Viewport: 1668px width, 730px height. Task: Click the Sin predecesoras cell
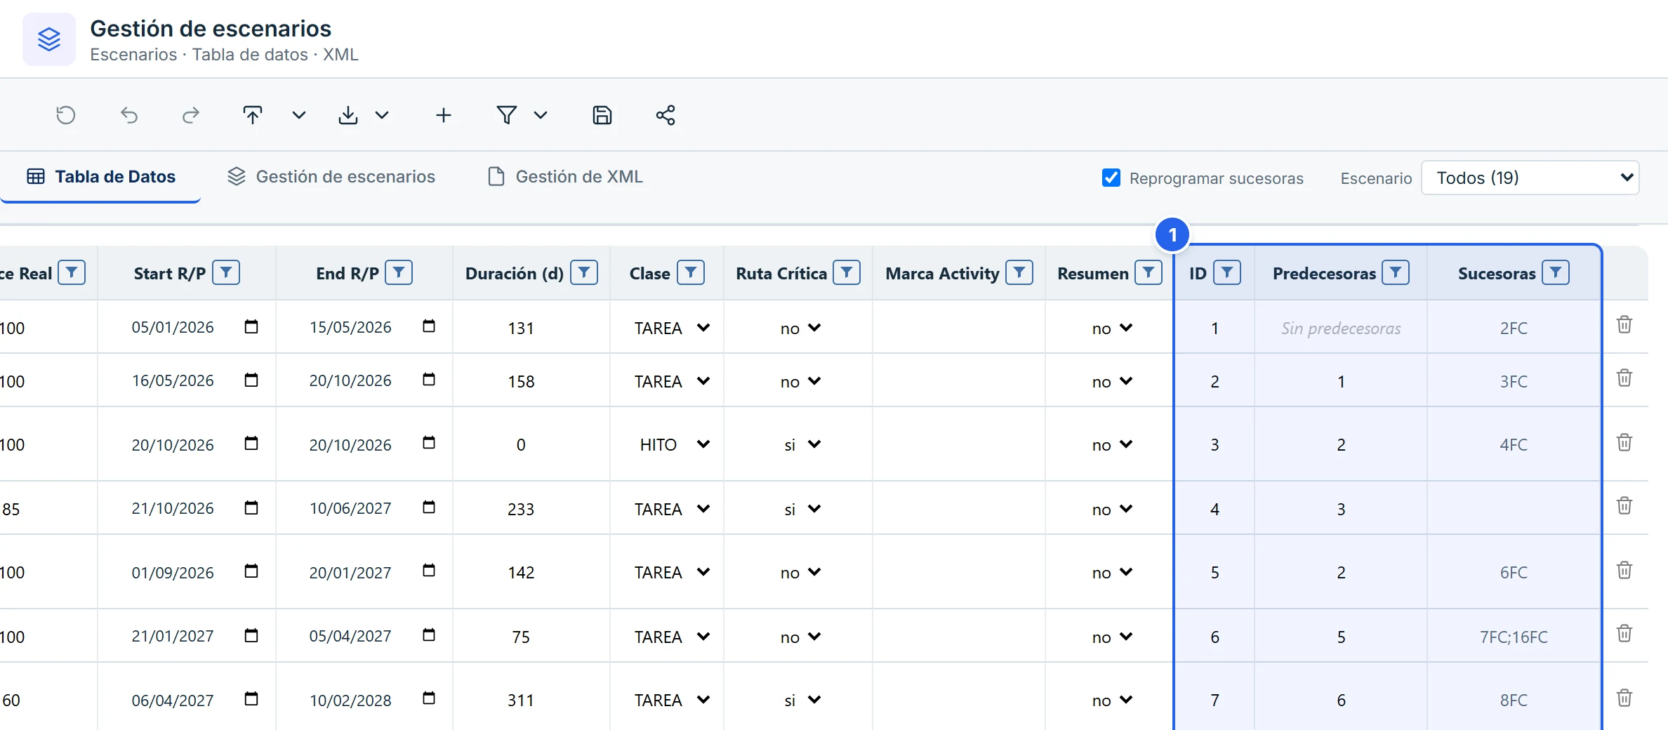(1341, 328)
